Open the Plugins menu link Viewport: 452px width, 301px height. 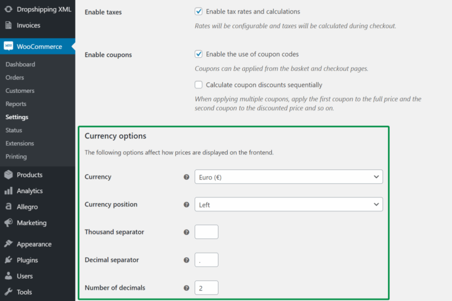(x=27, y=260)
